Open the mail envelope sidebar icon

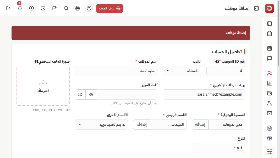tap(270, 113)
